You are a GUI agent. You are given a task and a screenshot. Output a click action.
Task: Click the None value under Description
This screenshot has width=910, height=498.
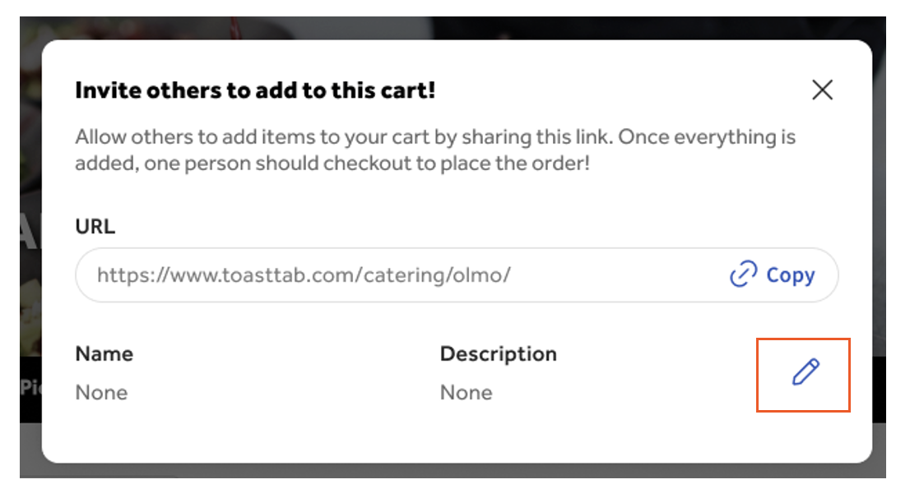point(466,393)
